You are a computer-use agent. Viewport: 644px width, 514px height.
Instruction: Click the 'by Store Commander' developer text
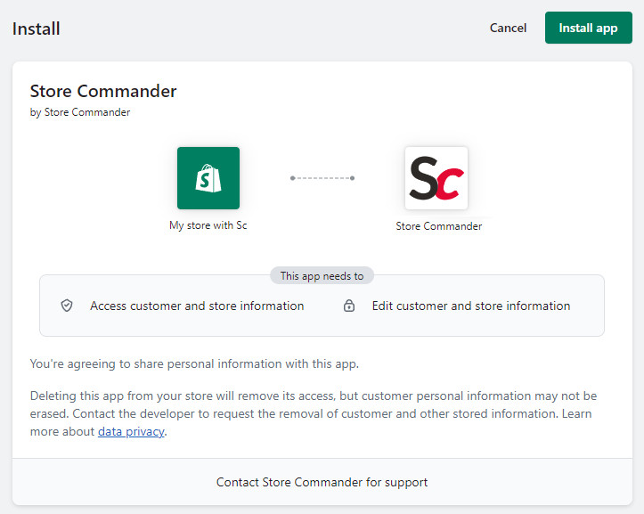point(80,112)
